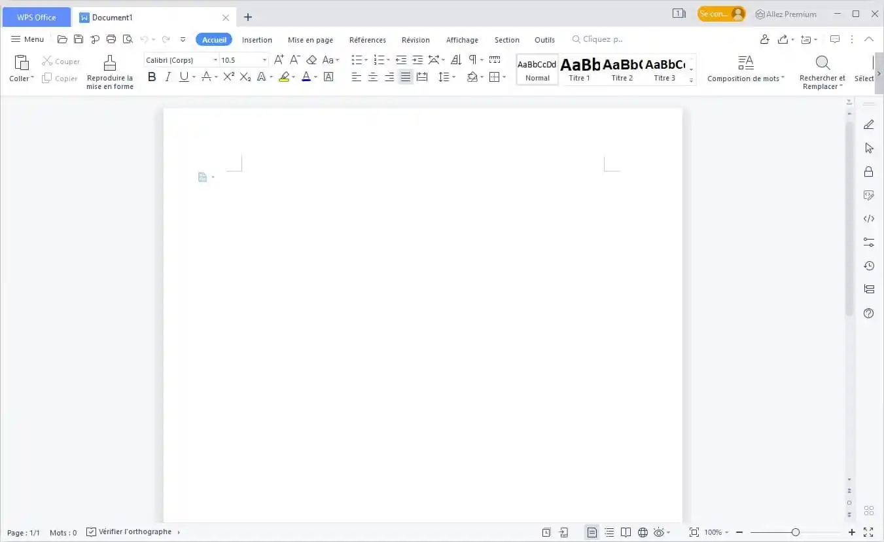
Task: Switch to the Insertion tab
Action: (x=257, y=40)
